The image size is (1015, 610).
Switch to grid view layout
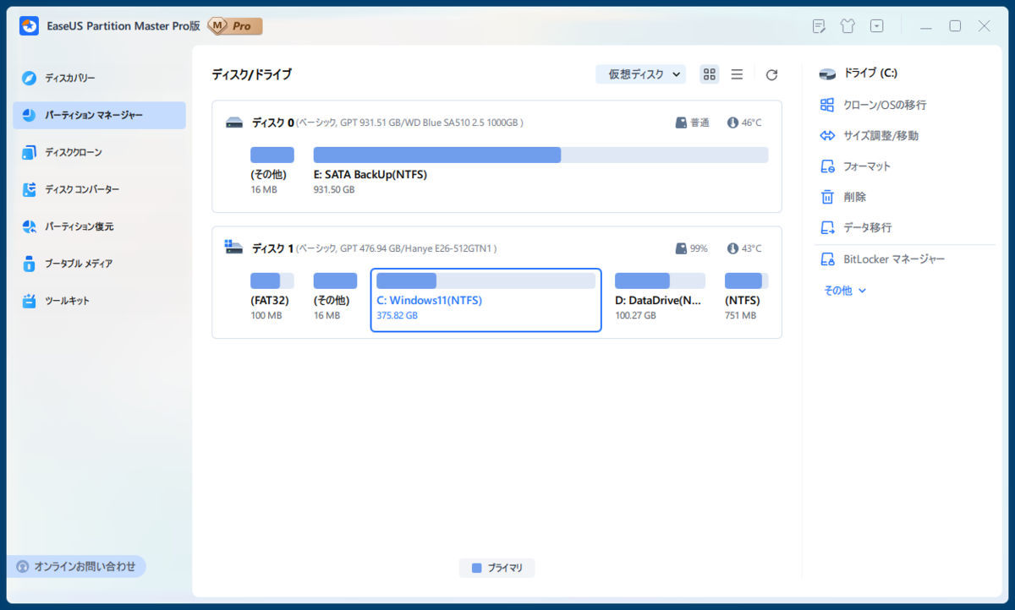point(710,74)
